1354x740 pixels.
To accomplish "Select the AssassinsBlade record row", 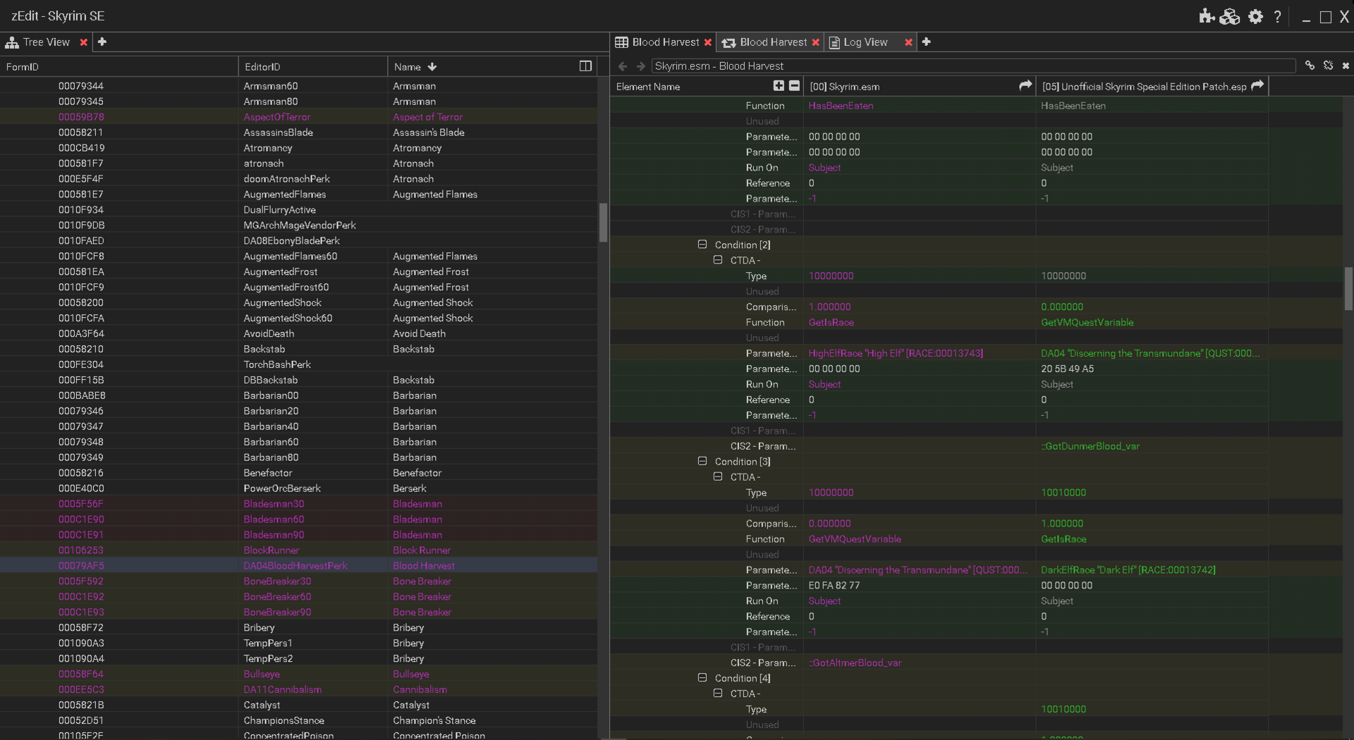I will click(x=298, y=132).
